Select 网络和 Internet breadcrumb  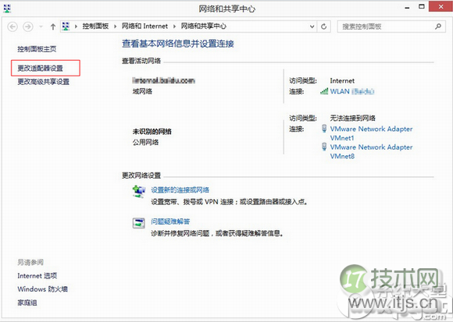144,27
